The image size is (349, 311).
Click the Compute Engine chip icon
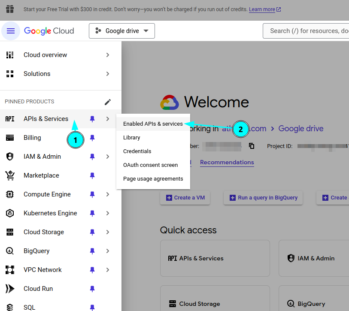(10, 194)
